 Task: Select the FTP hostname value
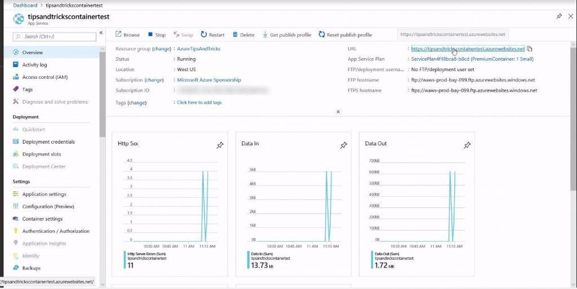[x=473, y=80]
